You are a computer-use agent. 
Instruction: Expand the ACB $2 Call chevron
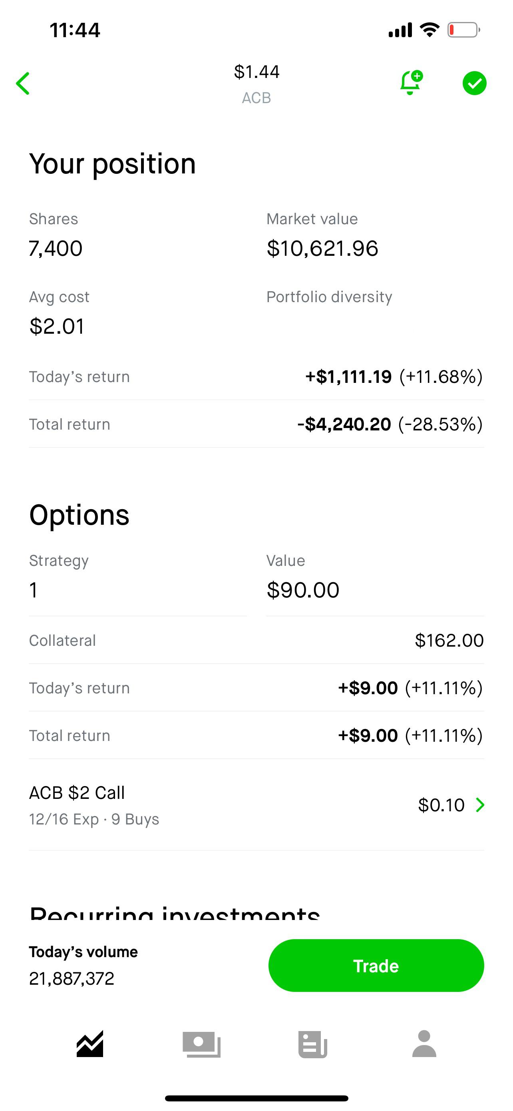pos(480,805)
